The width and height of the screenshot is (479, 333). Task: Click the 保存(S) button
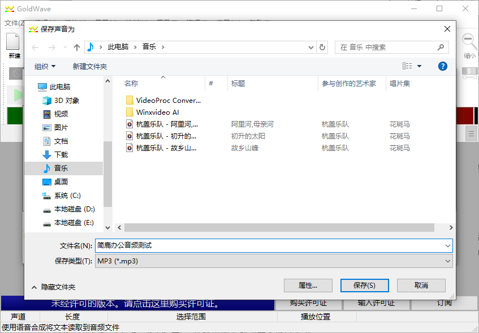coord(364,286)
